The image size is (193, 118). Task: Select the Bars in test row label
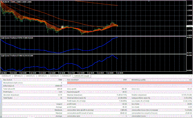(x=8, y=80)
